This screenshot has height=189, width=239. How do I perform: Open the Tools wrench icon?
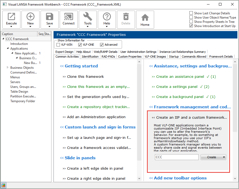click(x=88, y=16)
